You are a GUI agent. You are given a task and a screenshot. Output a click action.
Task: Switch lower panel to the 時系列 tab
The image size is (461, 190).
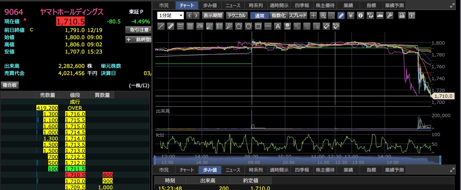[x=256, y=170]
